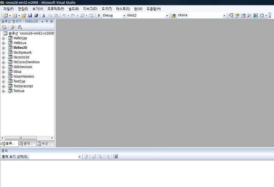Switch to the 솔루션 explorer tab
The height and width of the screenshot is (187, 274).
pyautogui.click(x=9, y=144)
